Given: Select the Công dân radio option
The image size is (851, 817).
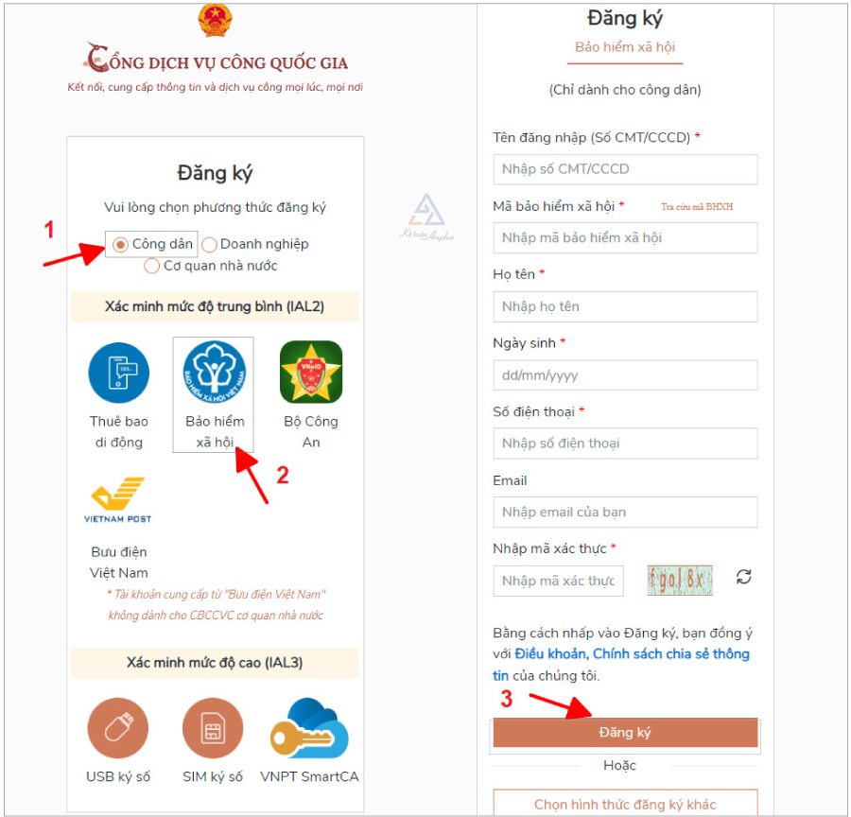Looking at the screenshot, I should pyautogui.click(x=120, y=245).
